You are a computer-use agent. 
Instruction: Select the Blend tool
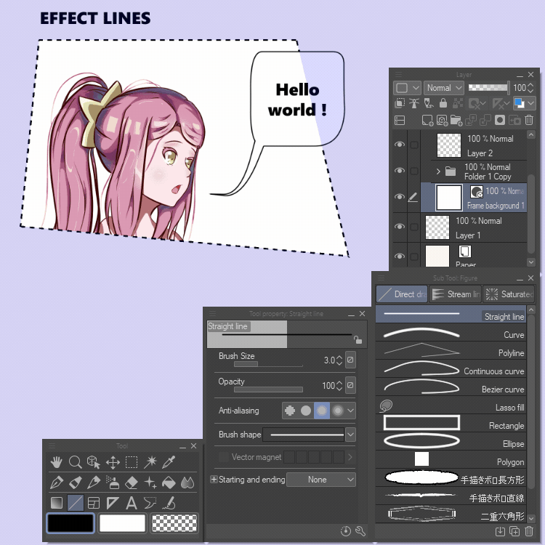point(187,483)
